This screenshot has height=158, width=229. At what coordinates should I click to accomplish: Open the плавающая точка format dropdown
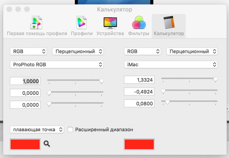(x=37, y=130)
